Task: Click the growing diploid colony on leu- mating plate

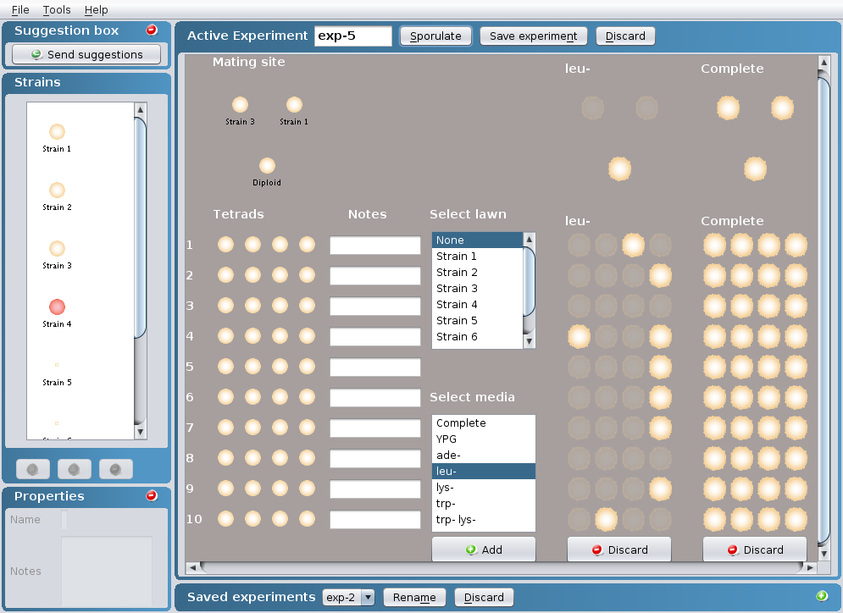Action: click(x=620, y=168)
